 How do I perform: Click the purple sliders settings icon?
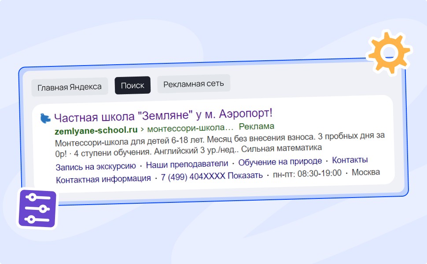[37, 209]
